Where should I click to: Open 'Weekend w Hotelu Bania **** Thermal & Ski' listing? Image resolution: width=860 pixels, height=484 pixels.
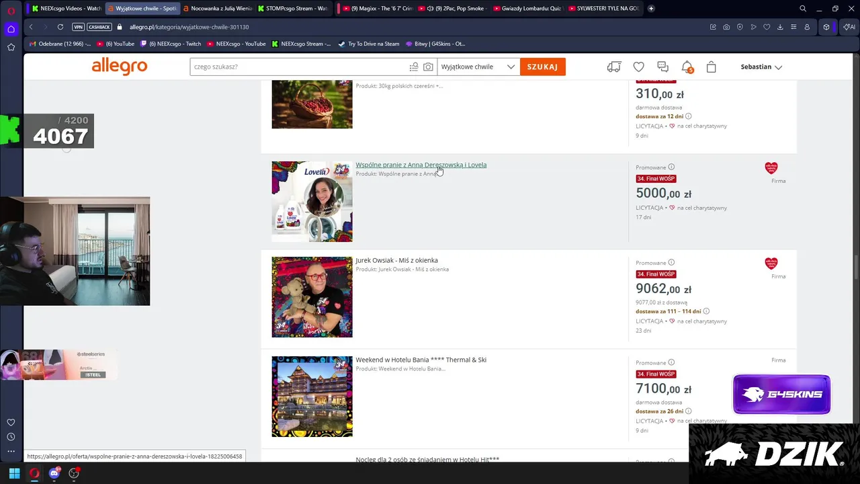[421, 360]
